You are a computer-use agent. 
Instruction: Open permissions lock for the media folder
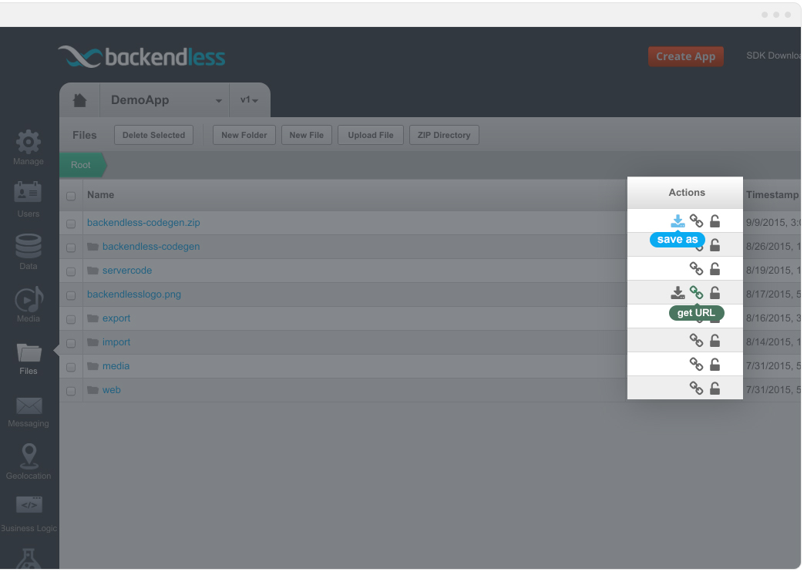pyautogui.click(x=715, y=364)
